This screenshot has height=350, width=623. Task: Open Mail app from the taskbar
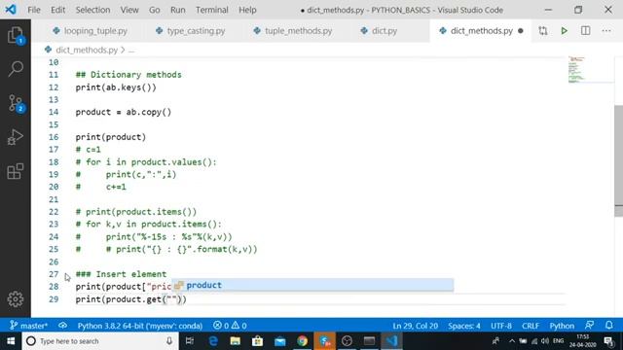pos(279,341)
